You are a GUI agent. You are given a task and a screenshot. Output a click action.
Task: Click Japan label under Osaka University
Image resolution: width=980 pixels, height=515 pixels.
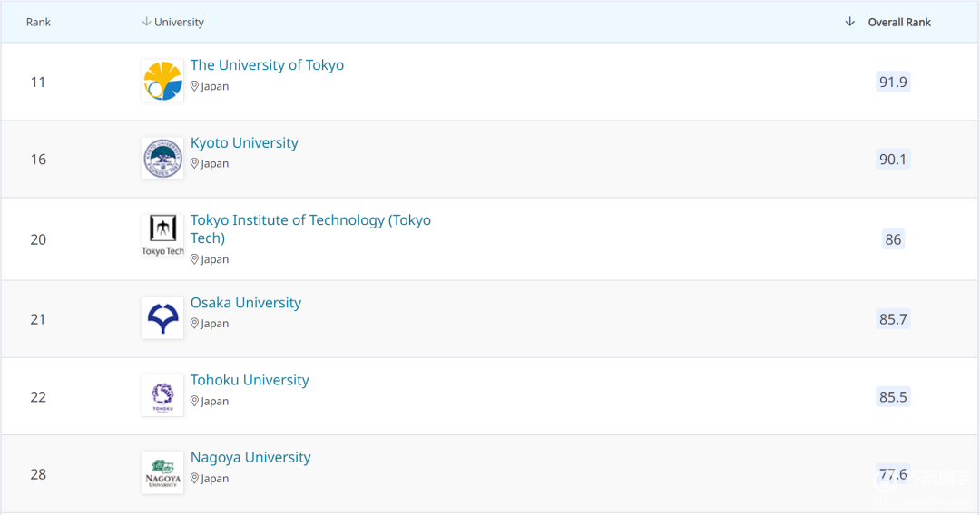pos(215,324)
